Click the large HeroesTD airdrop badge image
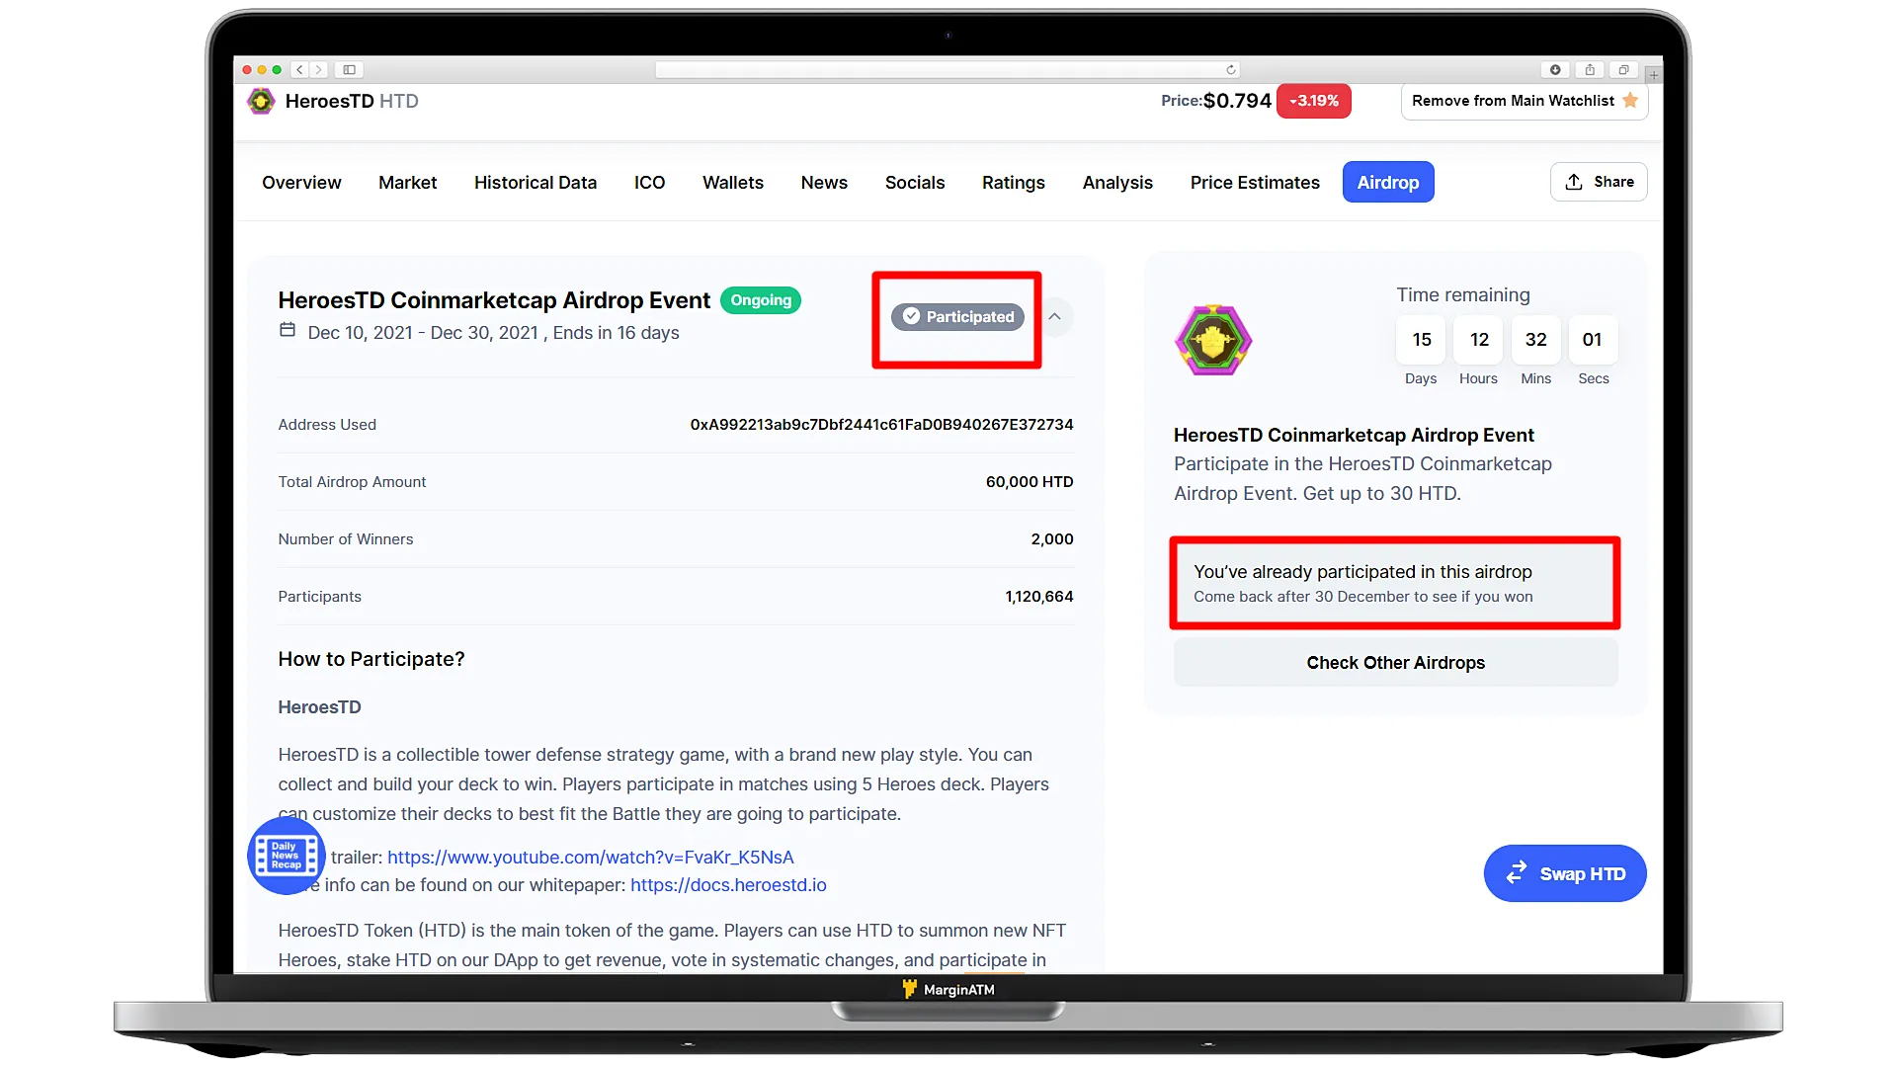This screenshot has height=1067, width=1897. [x=1213, y=341]
